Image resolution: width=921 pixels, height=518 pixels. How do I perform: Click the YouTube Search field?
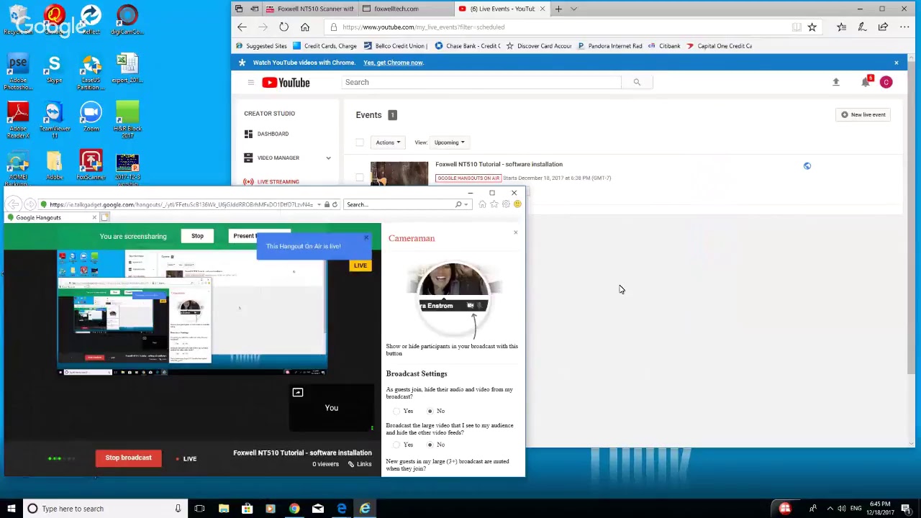pos(481,82)
